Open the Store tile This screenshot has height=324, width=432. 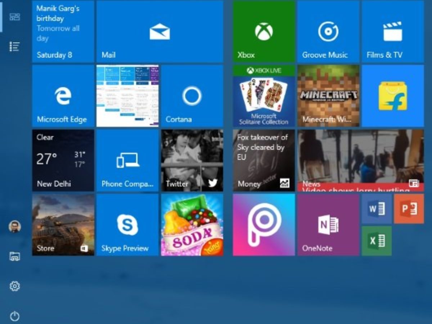point(63,225)
